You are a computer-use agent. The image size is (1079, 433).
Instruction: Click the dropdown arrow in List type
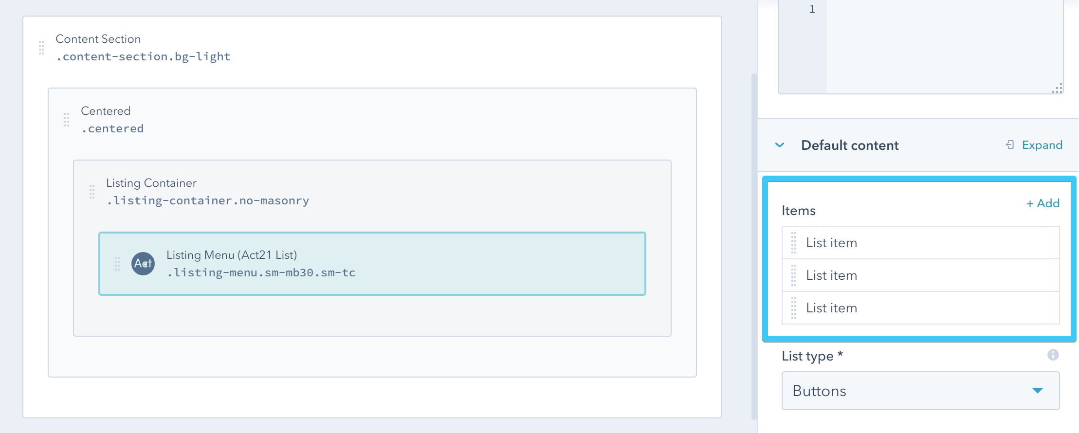[x=1038, y=391]
